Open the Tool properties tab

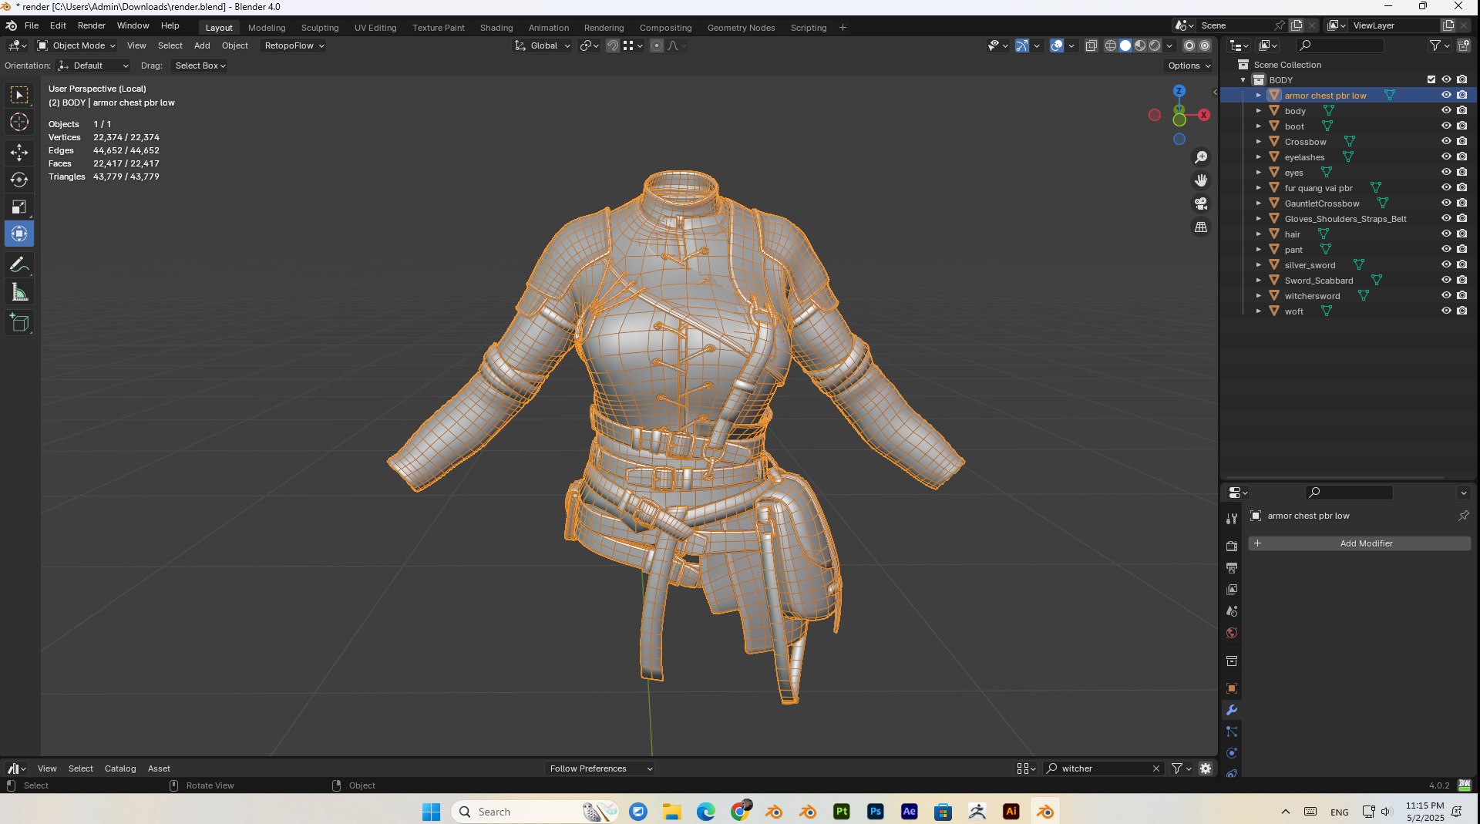[1232, 519]
